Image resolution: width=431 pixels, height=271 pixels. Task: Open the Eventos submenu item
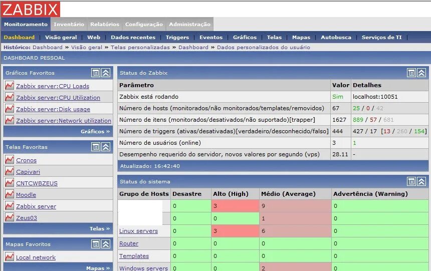coord(211,37)
